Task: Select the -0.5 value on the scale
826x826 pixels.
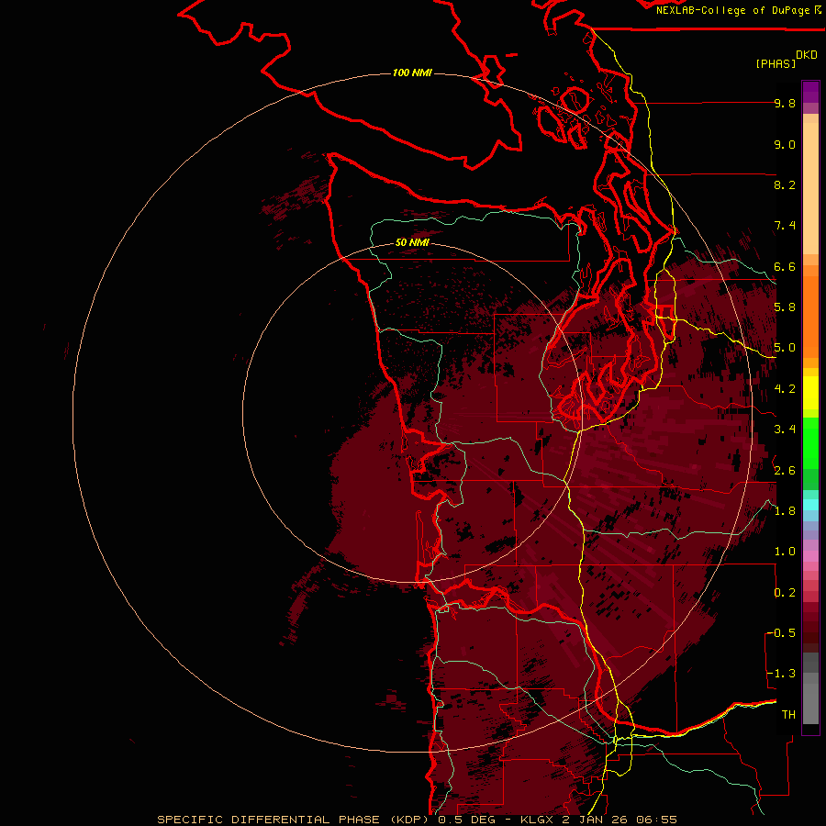Action: pyautogui.click(x=781, y=633)
